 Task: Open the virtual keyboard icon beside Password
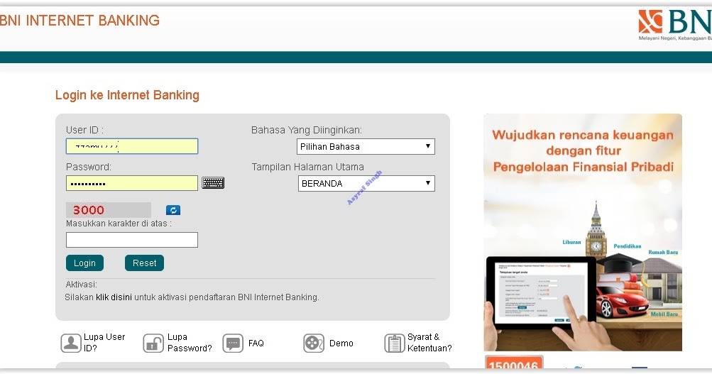(213, 183)
